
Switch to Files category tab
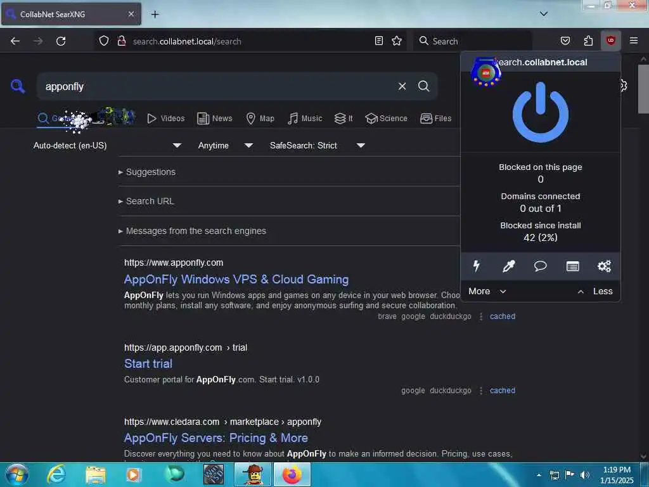(x=435, y=119)
